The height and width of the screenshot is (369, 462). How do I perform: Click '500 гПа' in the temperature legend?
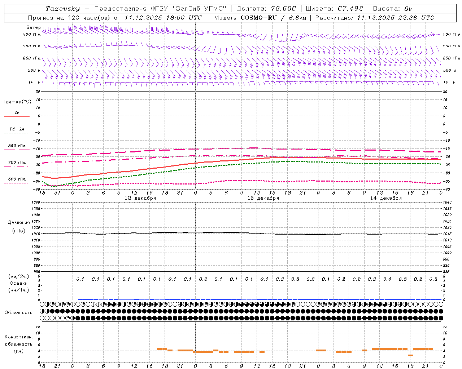click(17, 179)
